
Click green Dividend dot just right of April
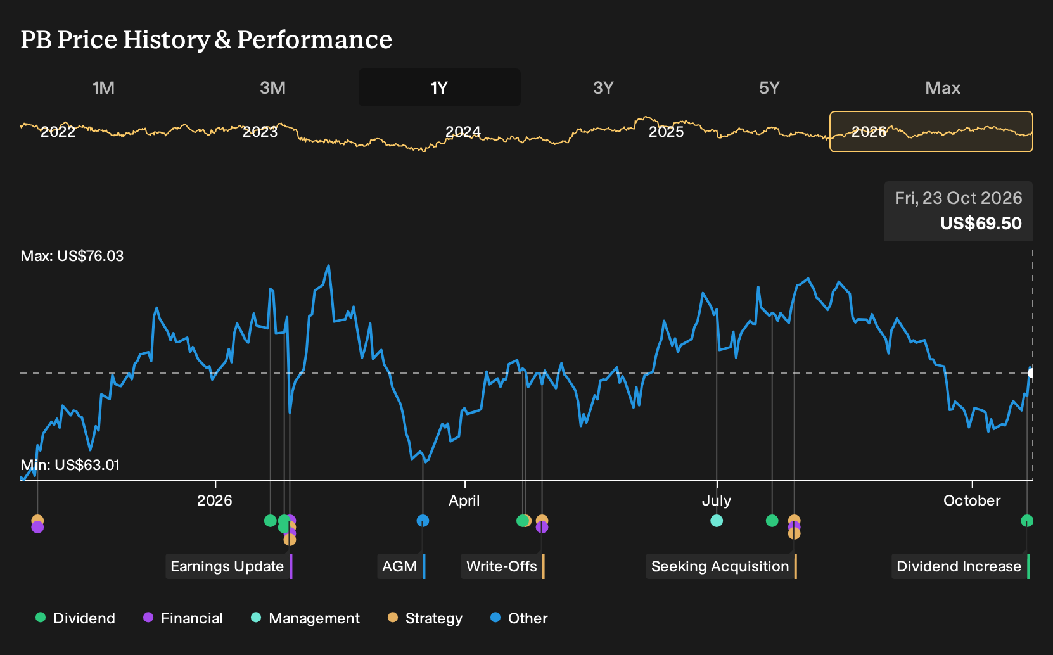tap(522, 521)
